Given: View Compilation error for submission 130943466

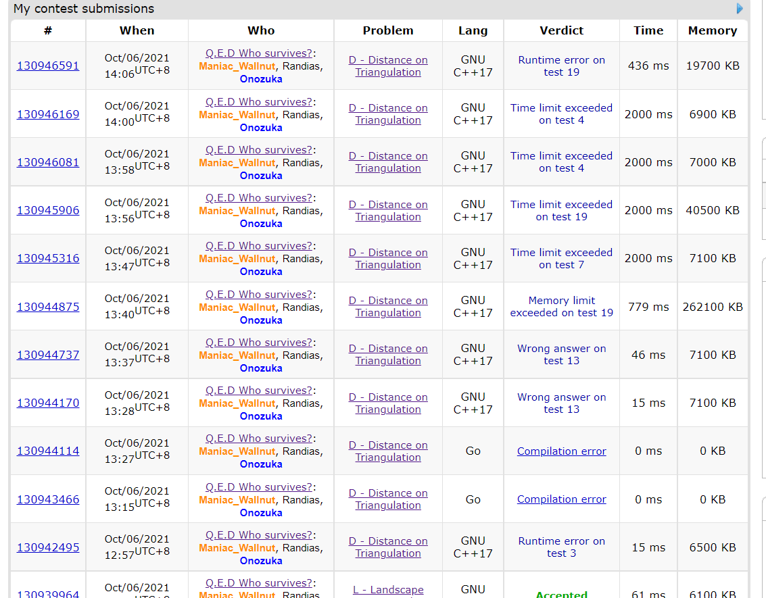Looking at the screenshot, I should pyautogui.click(x=561, y=499).
